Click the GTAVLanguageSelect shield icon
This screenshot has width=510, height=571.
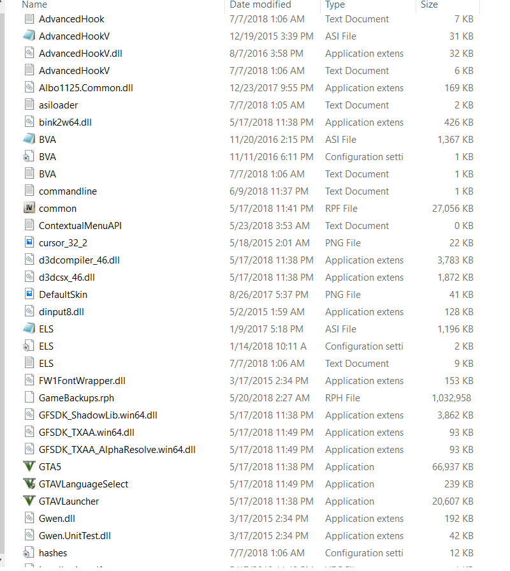point(29,484)
